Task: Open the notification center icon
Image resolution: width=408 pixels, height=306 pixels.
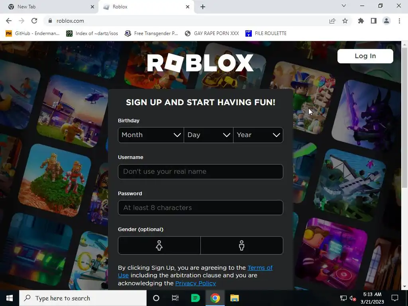Action: click(x=395, y=298)
